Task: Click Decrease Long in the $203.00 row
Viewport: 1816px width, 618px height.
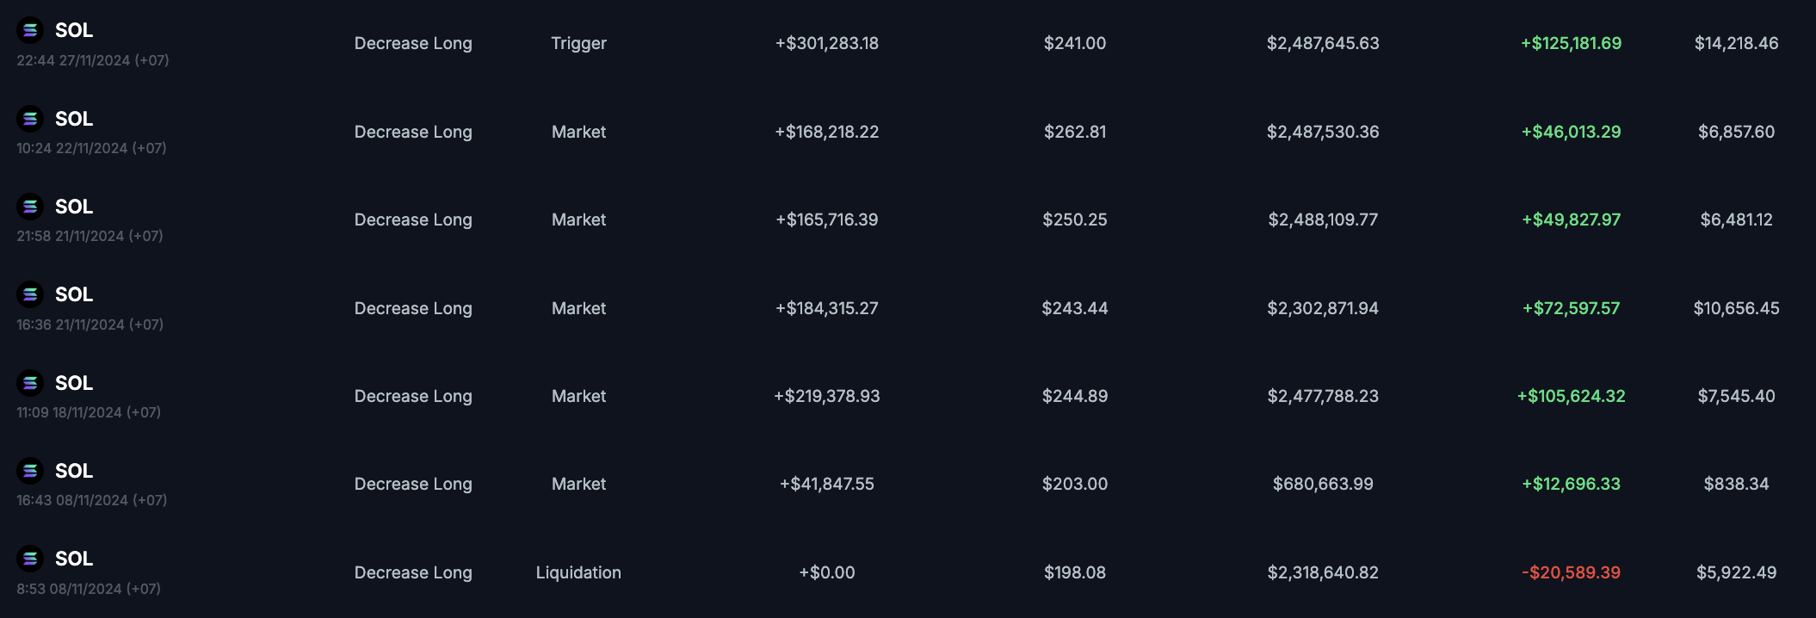Action: coord(413,484)
